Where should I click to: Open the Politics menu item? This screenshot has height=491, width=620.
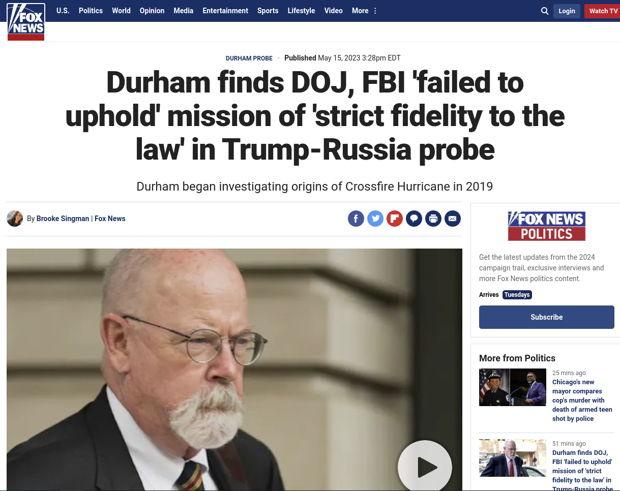pyautogui.click(x=91, y=11)
